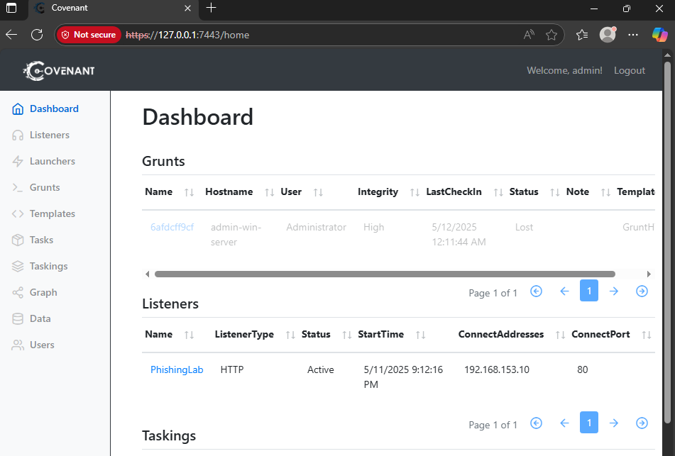Go to previous page of Listeners table
Image resolution: width=675 pixels, height=456 pixels.
click(564, 423)
